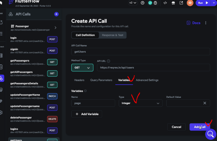Select the getPassengers API call
Screen dimensions: 217x141
tap(34, 62)
